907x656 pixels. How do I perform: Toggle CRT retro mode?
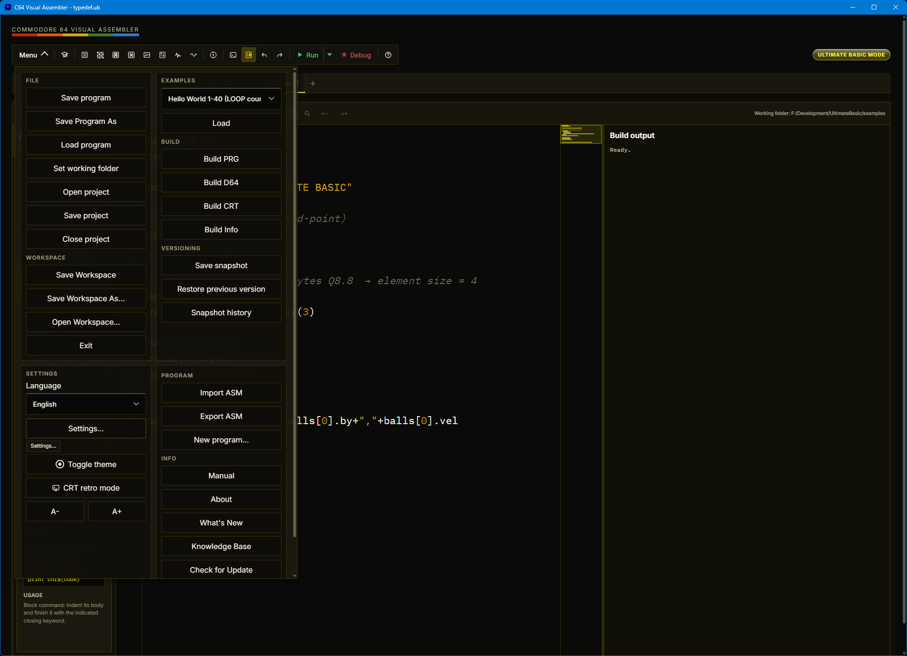(x=86, y=488)
